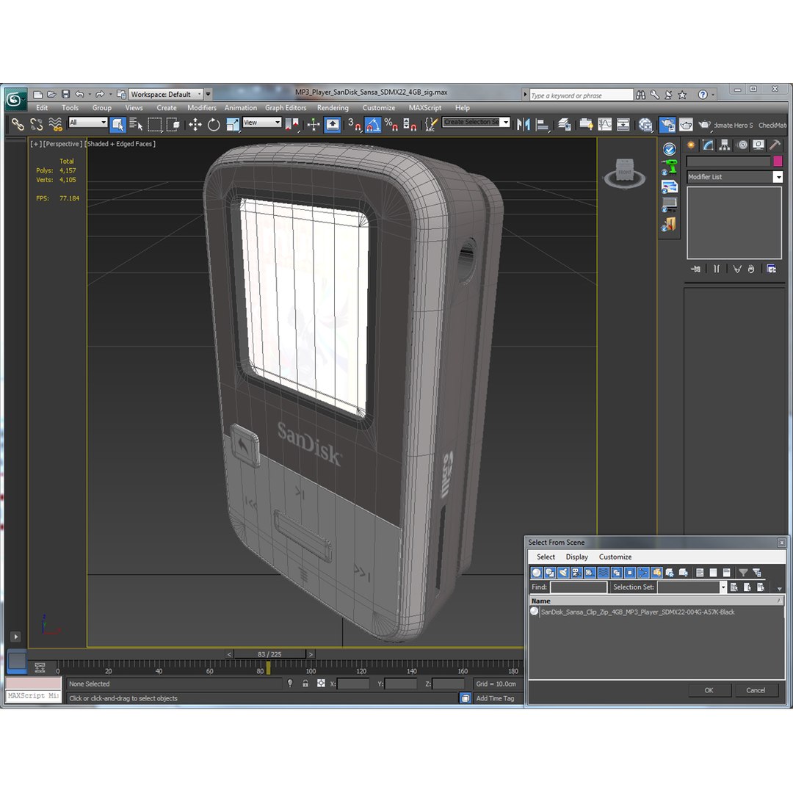Toggle Display Geometry filter in Select From Scene
The height and width of the screenshot is (793, 793).
pos(537,573)
